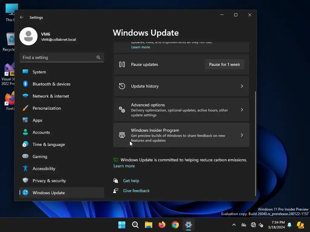Click the Give feedback link

(x=136, y=191)
